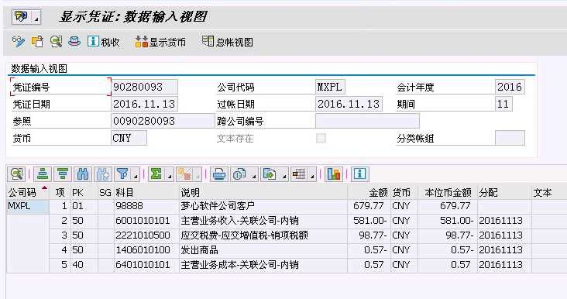This screenshot has height=299, width=567.
Task: Switch to 总帐视图 general ledger view
Action: coord(228,42)
